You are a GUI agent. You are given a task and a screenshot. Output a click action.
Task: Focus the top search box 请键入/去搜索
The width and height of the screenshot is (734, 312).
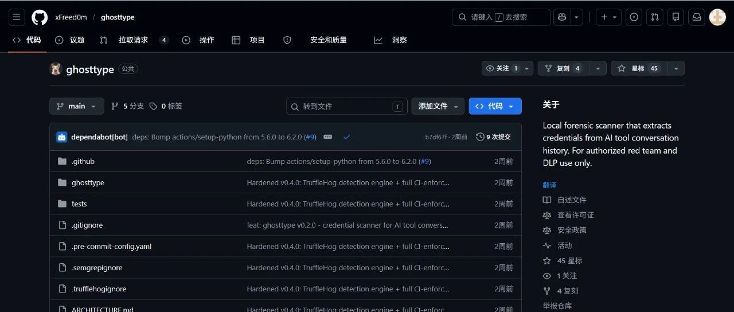point(501,17)
